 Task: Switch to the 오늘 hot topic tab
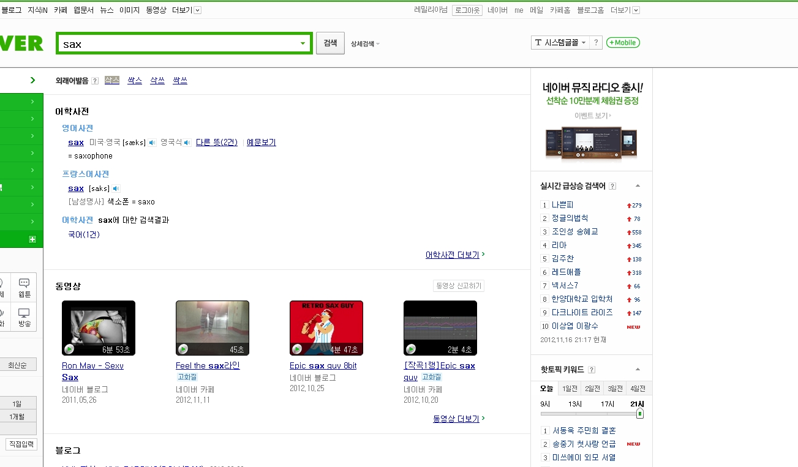click(546, 389)
